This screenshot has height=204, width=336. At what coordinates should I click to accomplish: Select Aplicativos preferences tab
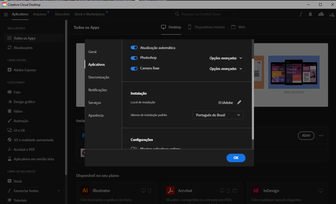coord(97,65)
